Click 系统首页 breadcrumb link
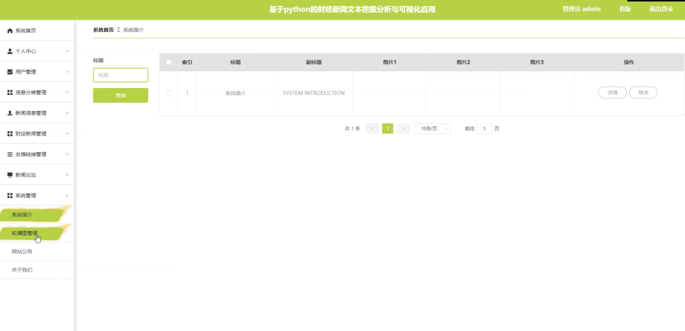Viewport: 685px width, 331px height. (x=103, y=30)
